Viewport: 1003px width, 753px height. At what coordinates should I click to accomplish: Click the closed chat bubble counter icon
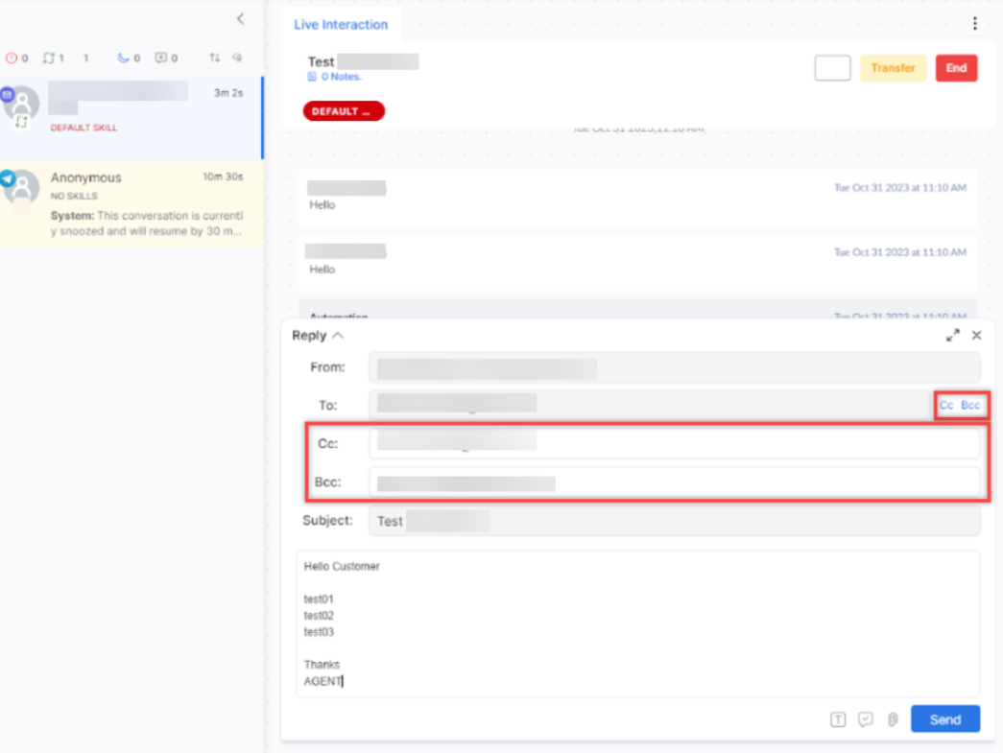click(x=161, y=58)
